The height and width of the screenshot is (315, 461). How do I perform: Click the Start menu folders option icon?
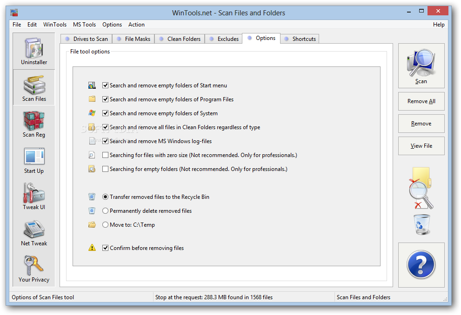click(92, 85)
